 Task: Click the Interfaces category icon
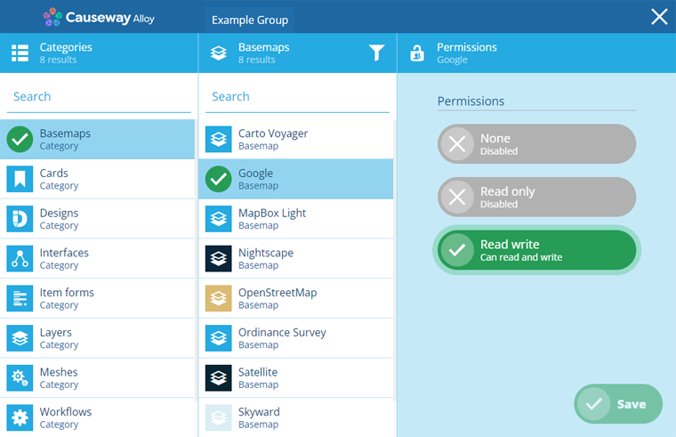tap(20, 258)
